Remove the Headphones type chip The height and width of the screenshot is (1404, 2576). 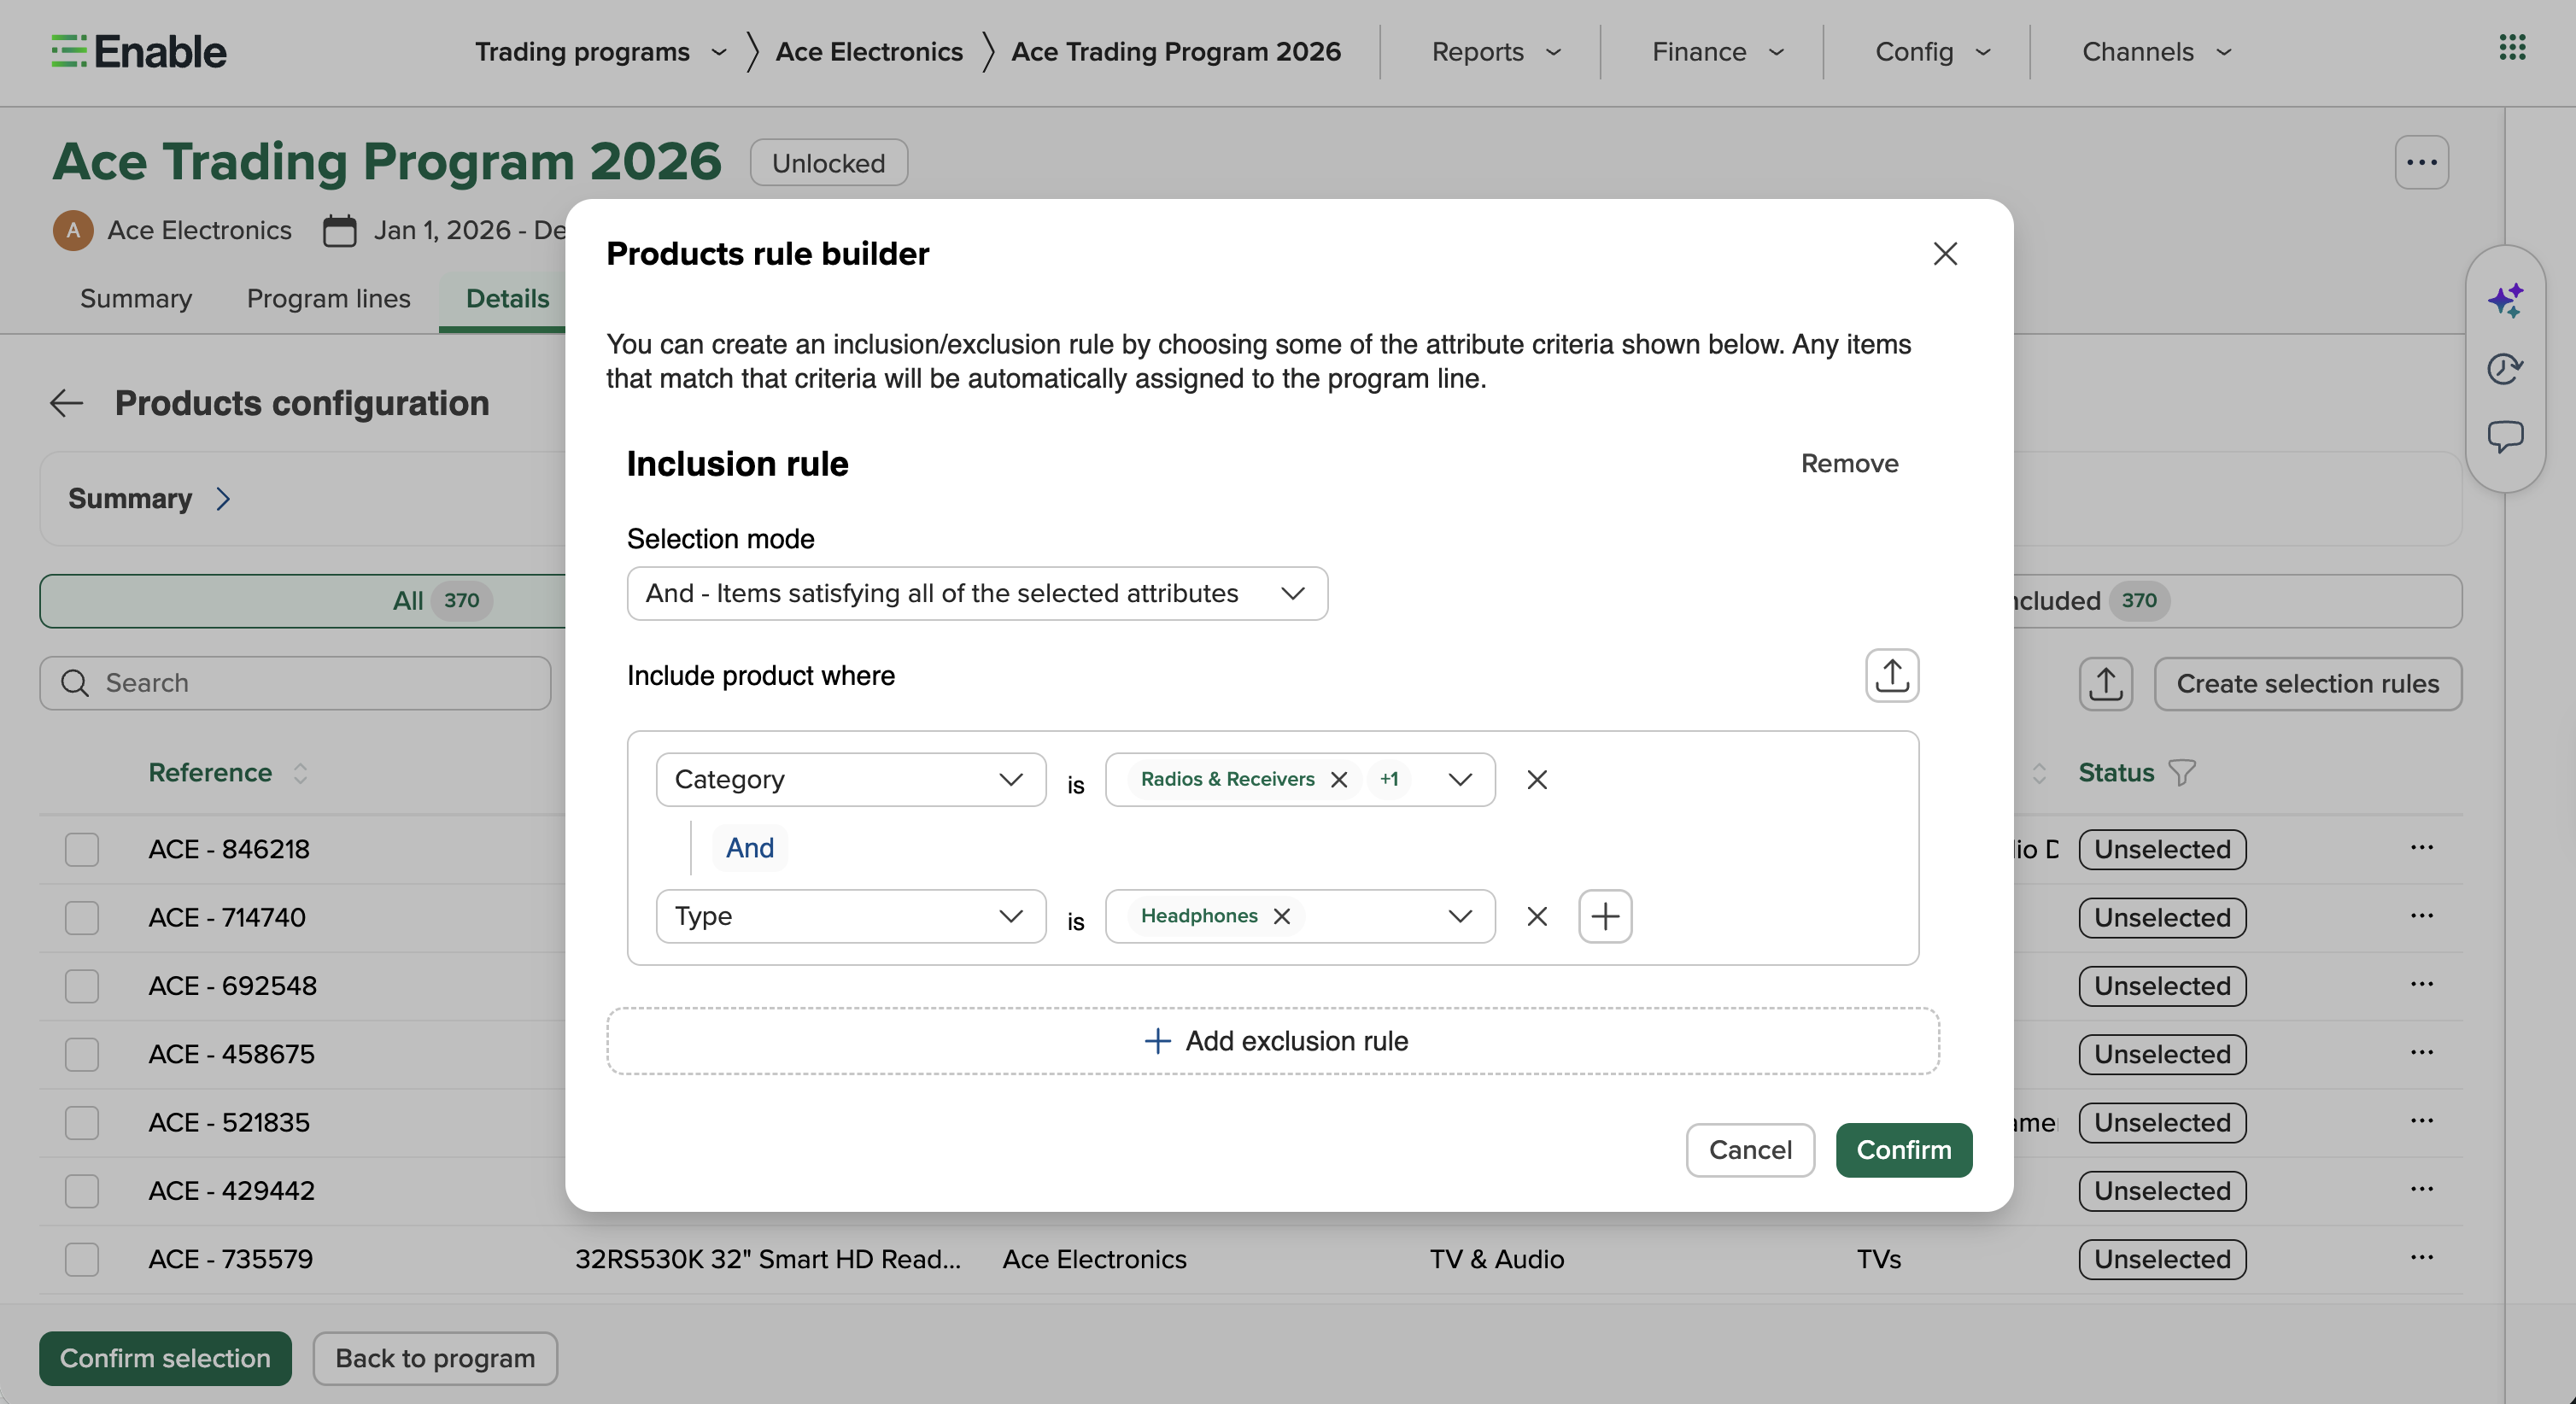tap(1282, 916)
